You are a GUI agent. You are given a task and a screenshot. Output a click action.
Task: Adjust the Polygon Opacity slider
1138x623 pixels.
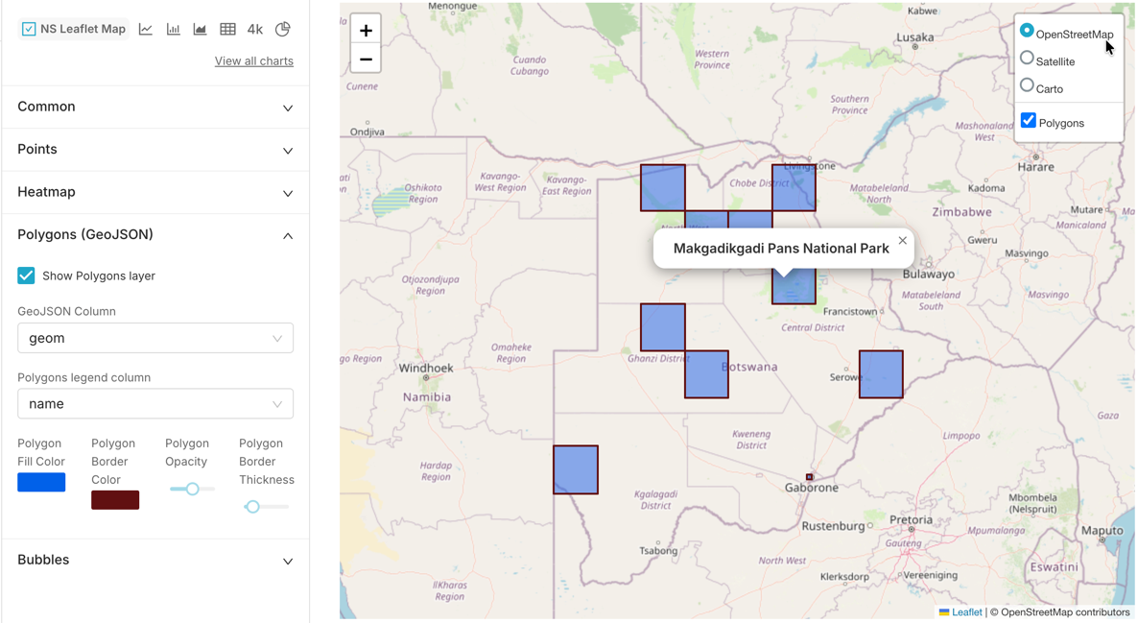coord(192,489)
